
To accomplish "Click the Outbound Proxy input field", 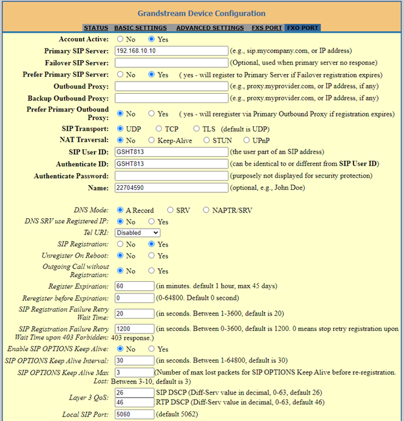I will point(172,86).
